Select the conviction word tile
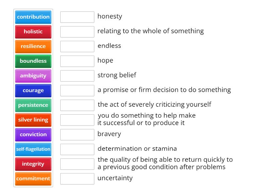 (33, 135)
